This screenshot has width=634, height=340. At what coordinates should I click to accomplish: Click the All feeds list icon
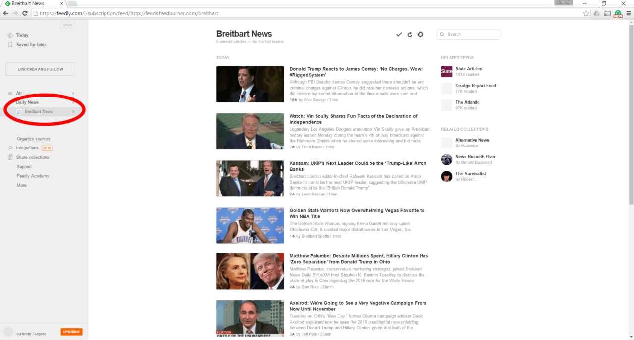(x=10, y=93)
